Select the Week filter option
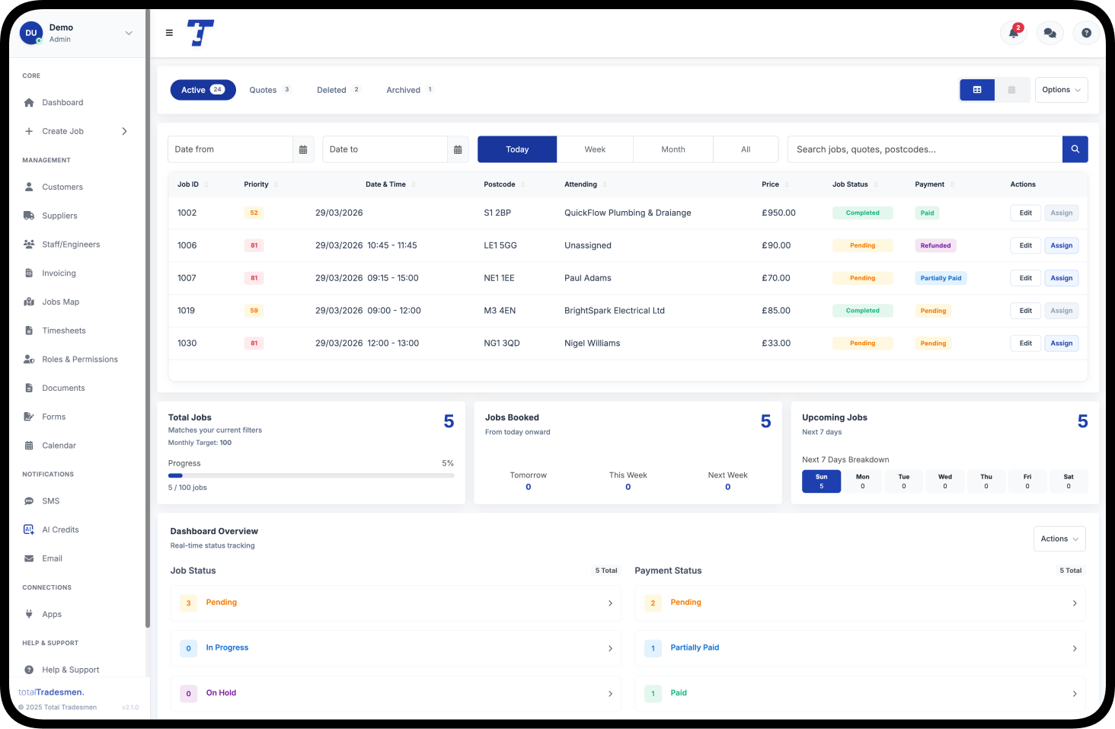The height and width of the screenshot is (729, 1115). tap(595, 149)
